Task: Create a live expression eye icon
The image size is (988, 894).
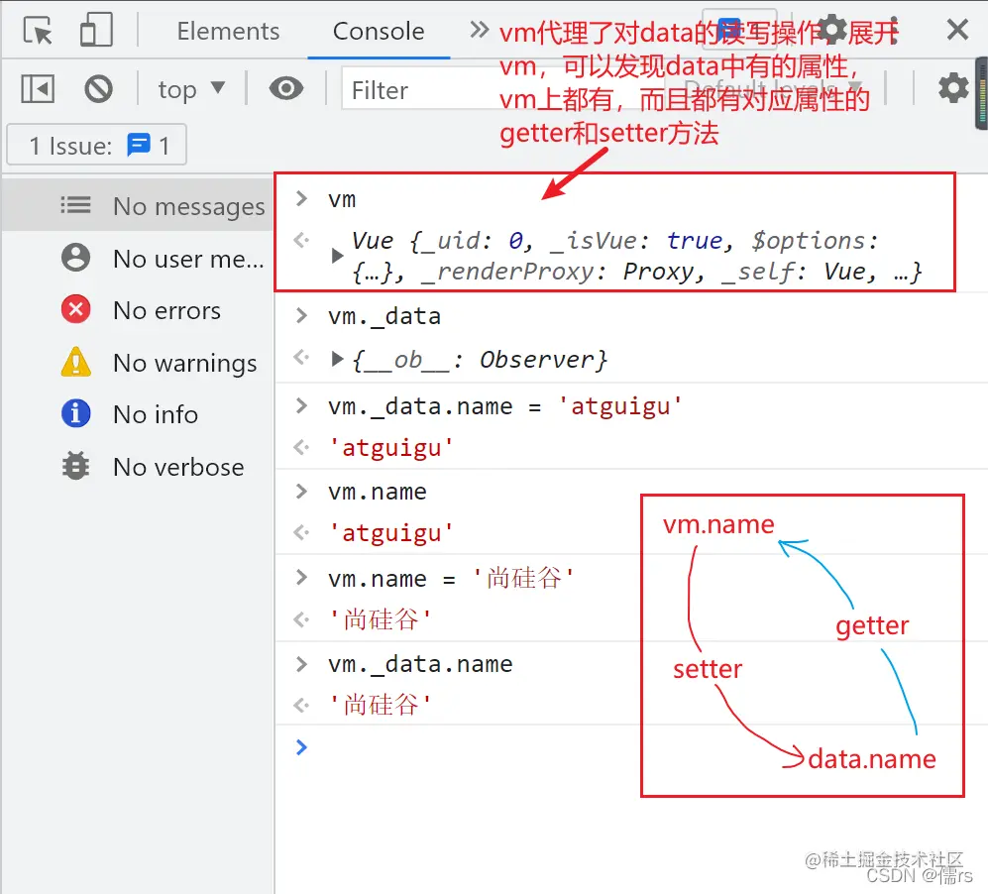Action: point(286,88)
